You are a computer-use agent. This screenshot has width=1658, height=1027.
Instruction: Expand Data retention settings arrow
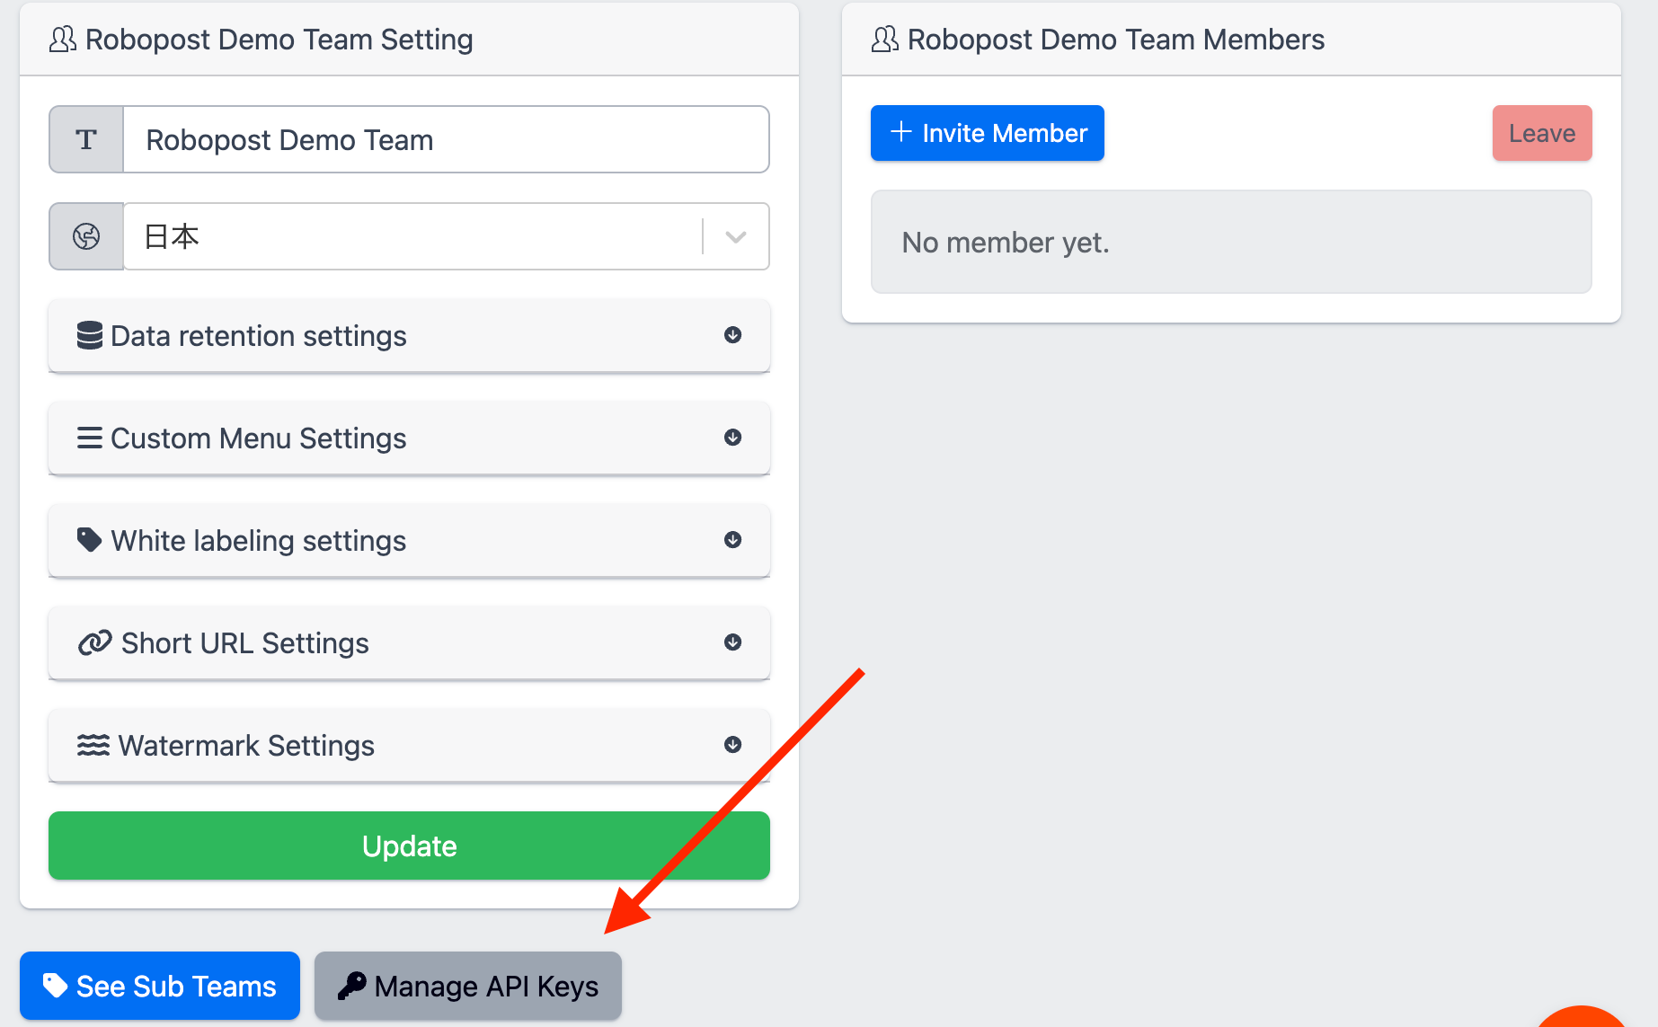point(733,335)
